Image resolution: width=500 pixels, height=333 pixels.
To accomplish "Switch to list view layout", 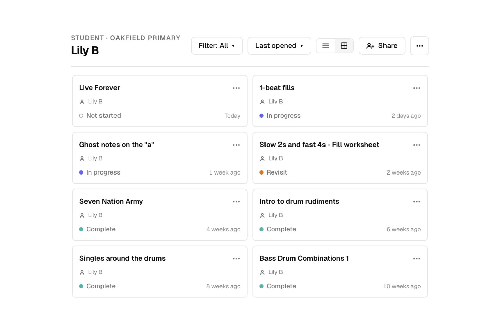I will point(325,46).
